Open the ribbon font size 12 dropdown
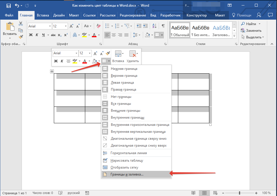 66,26
